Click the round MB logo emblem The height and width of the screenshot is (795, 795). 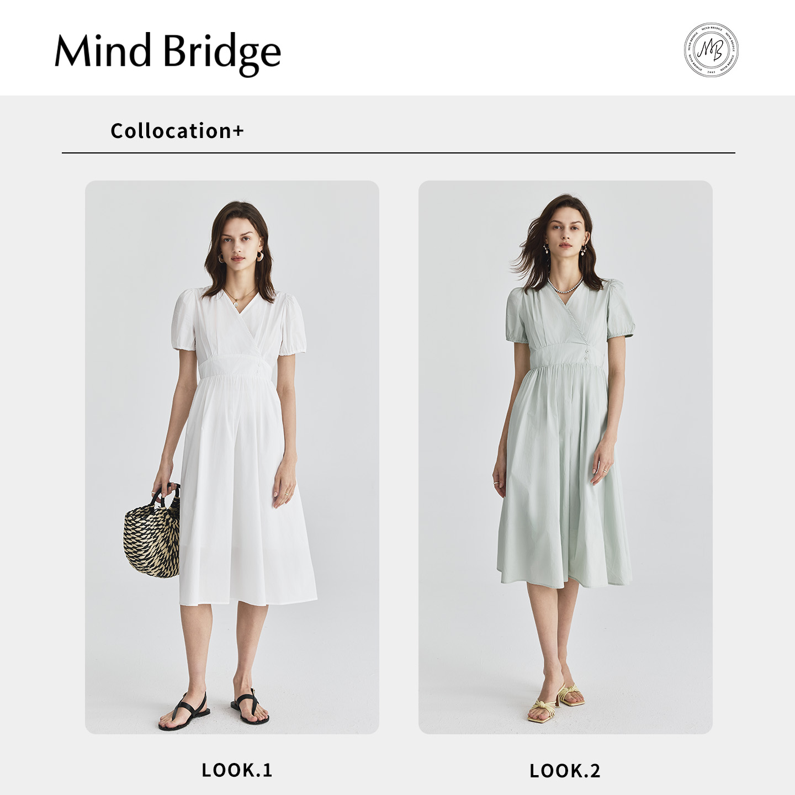711,50
